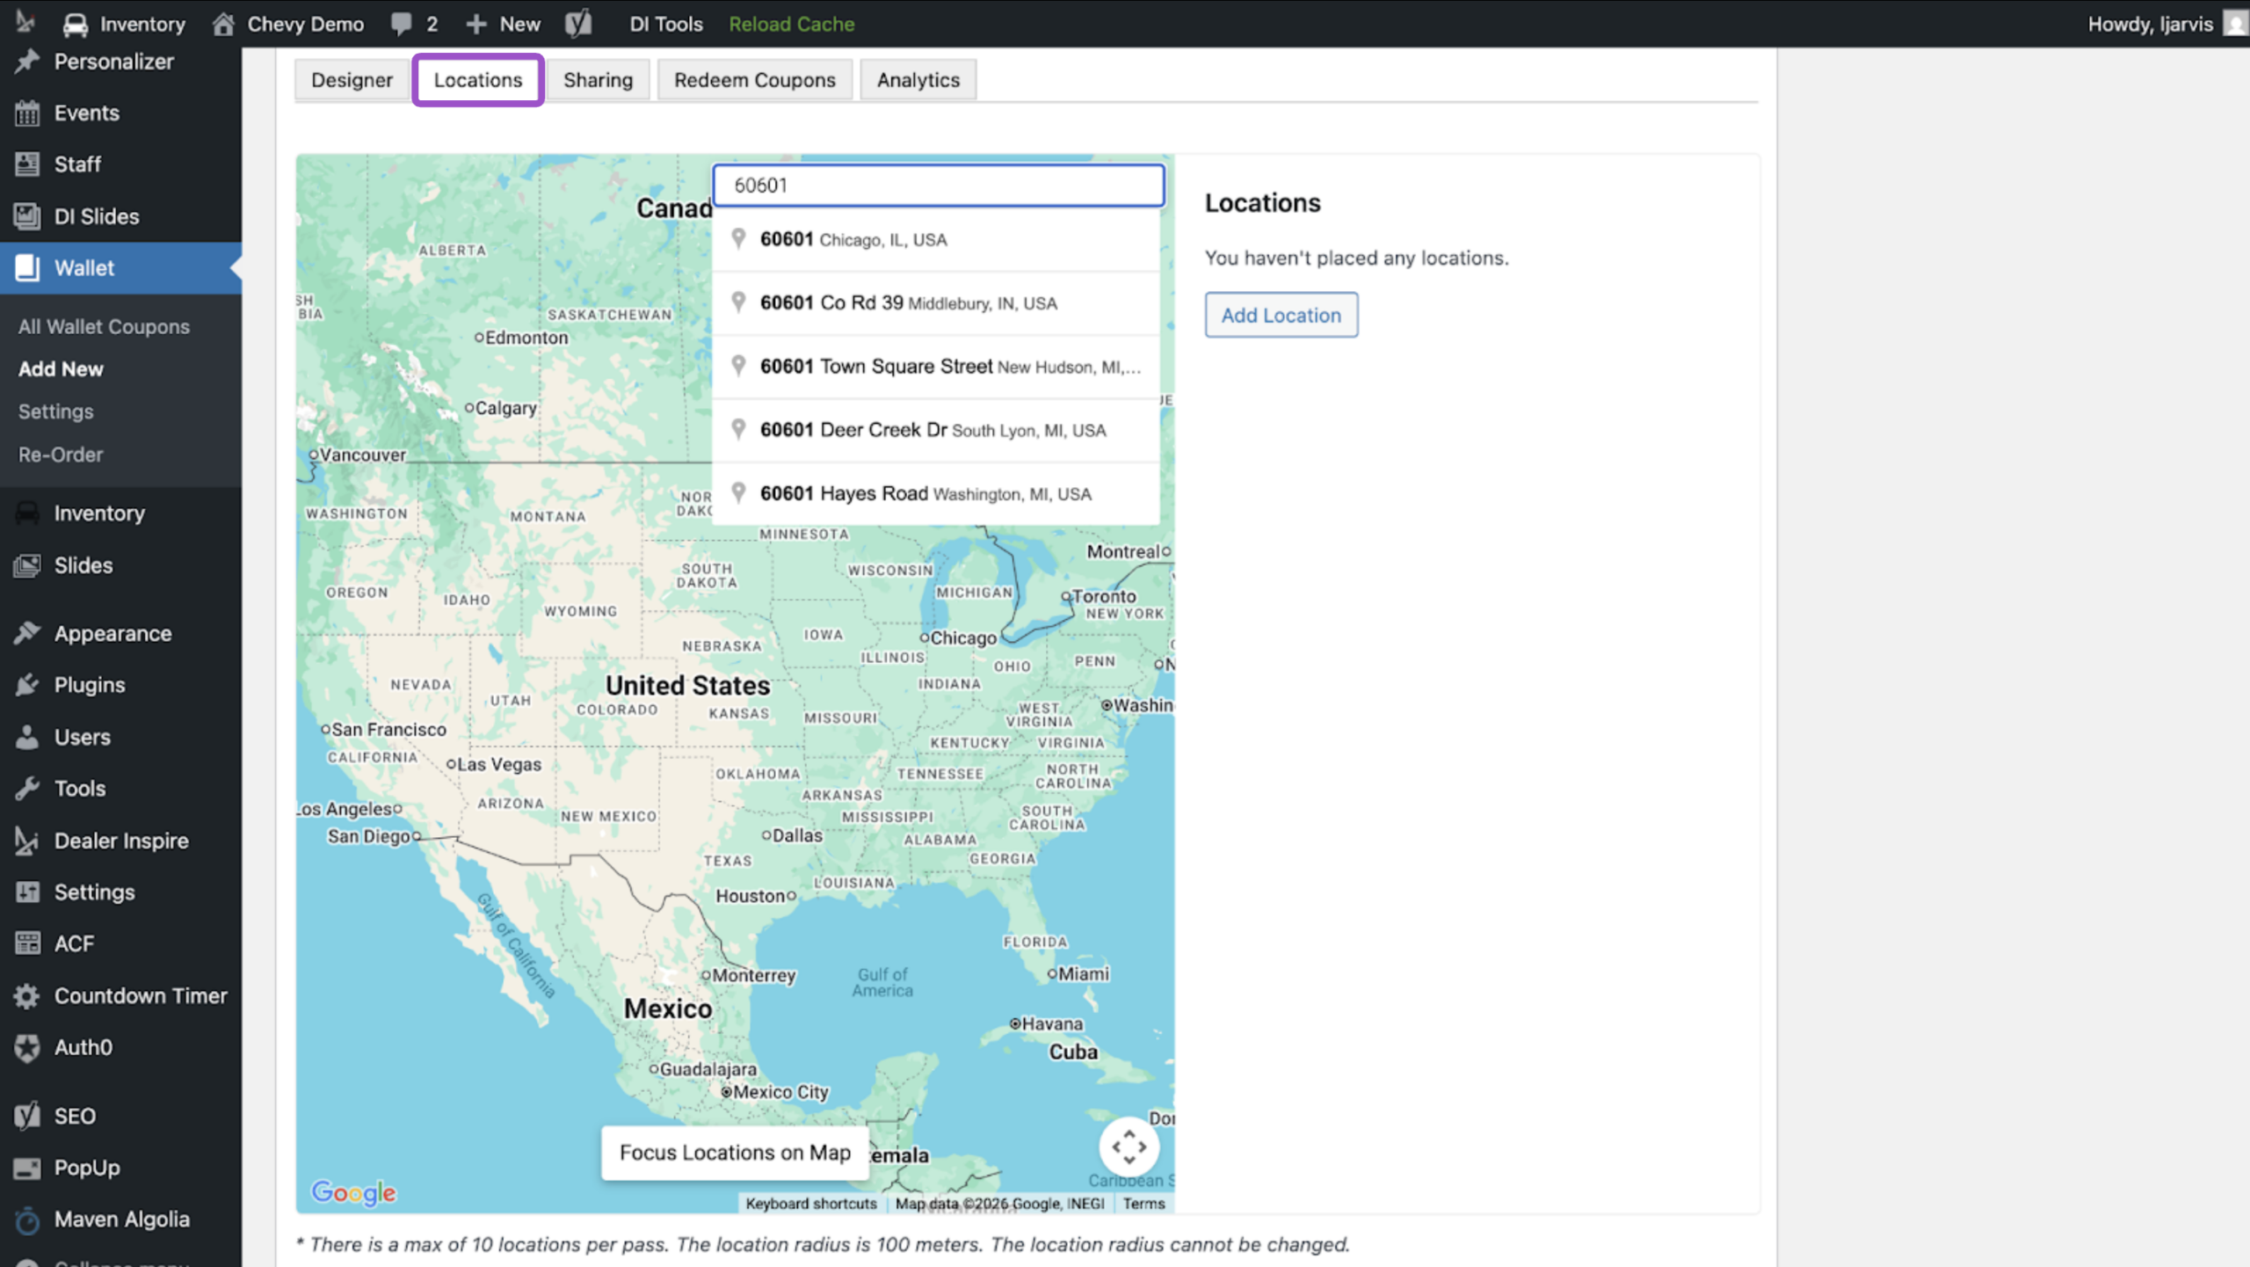2250x1267 pixels.
Task: Click the Events calendar icon
Action: 27,113
